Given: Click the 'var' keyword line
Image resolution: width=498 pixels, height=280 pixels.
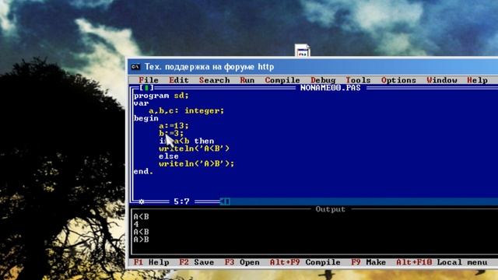Looking at the screenshot, I should click(x=141, y=103).
